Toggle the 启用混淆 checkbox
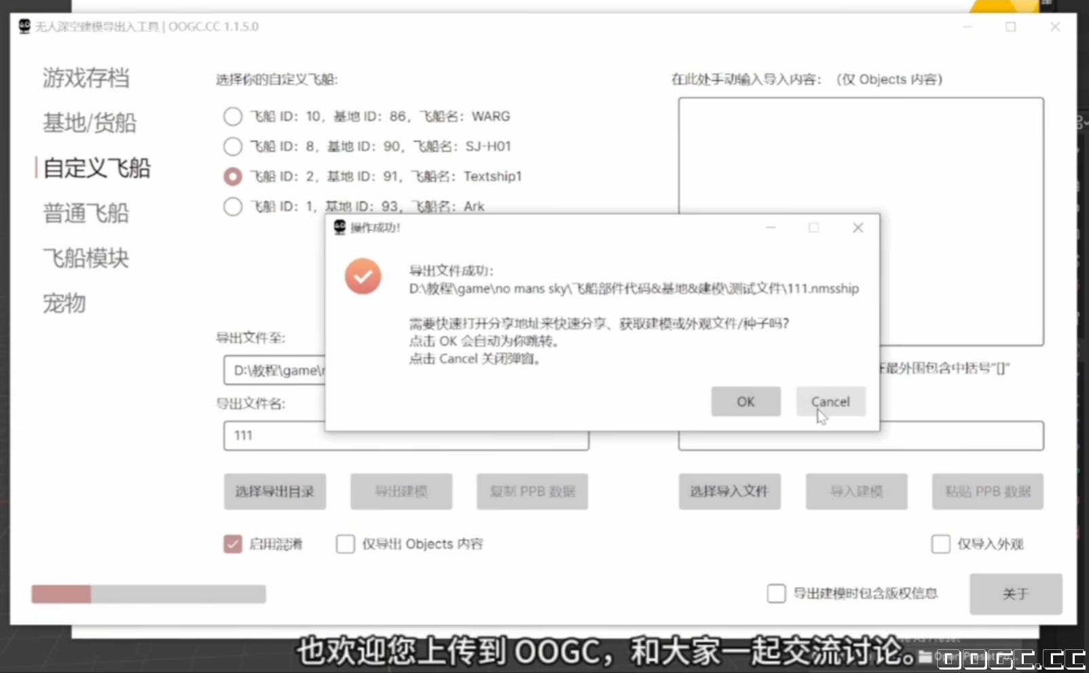The image size is (1089, 673). coord(233,544)
